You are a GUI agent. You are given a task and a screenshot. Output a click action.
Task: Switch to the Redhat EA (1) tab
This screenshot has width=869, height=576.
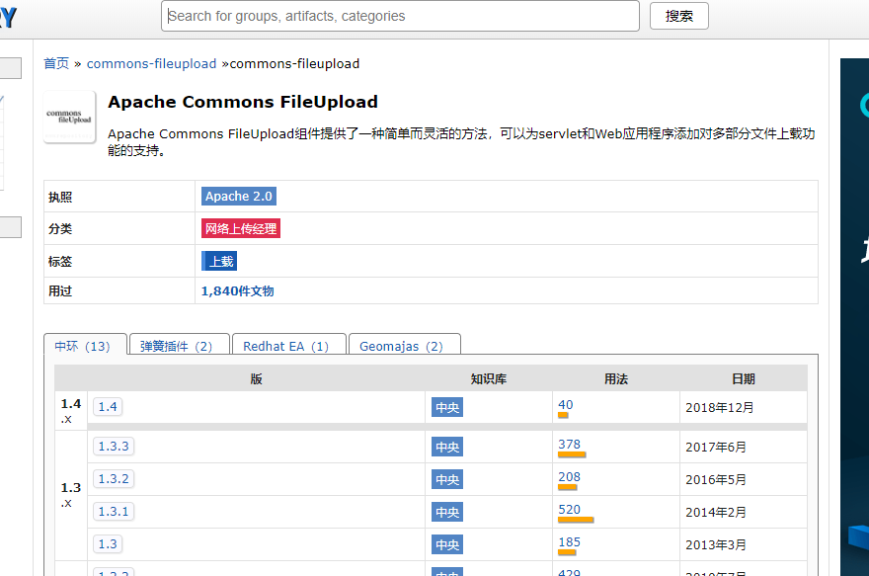click(x=288, y=346)
